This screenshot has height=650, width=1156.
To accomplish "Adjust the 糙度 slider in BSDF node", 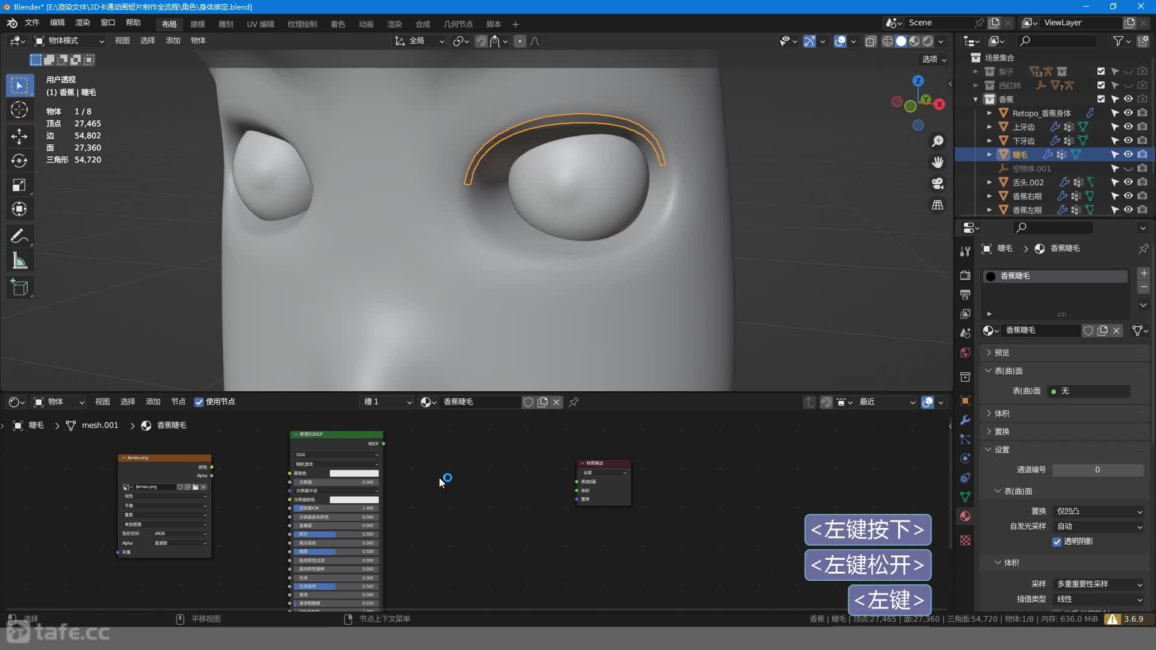I will [x=336, y=552].
